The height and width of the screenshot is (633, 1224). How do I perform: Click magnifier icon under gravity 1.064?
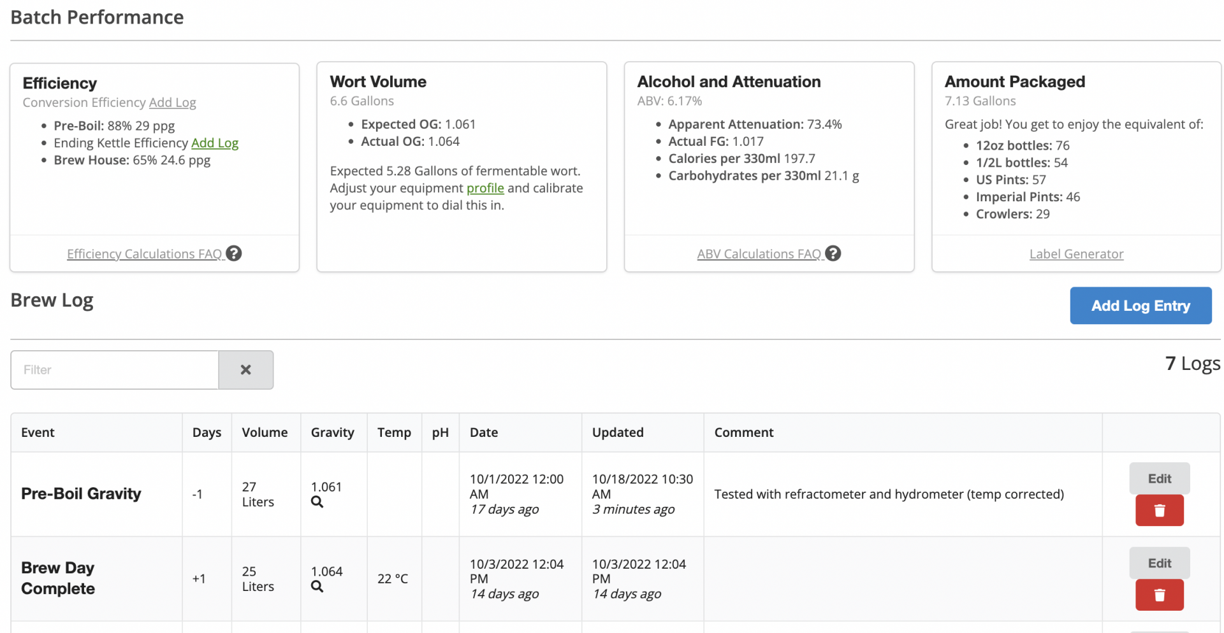317,587
